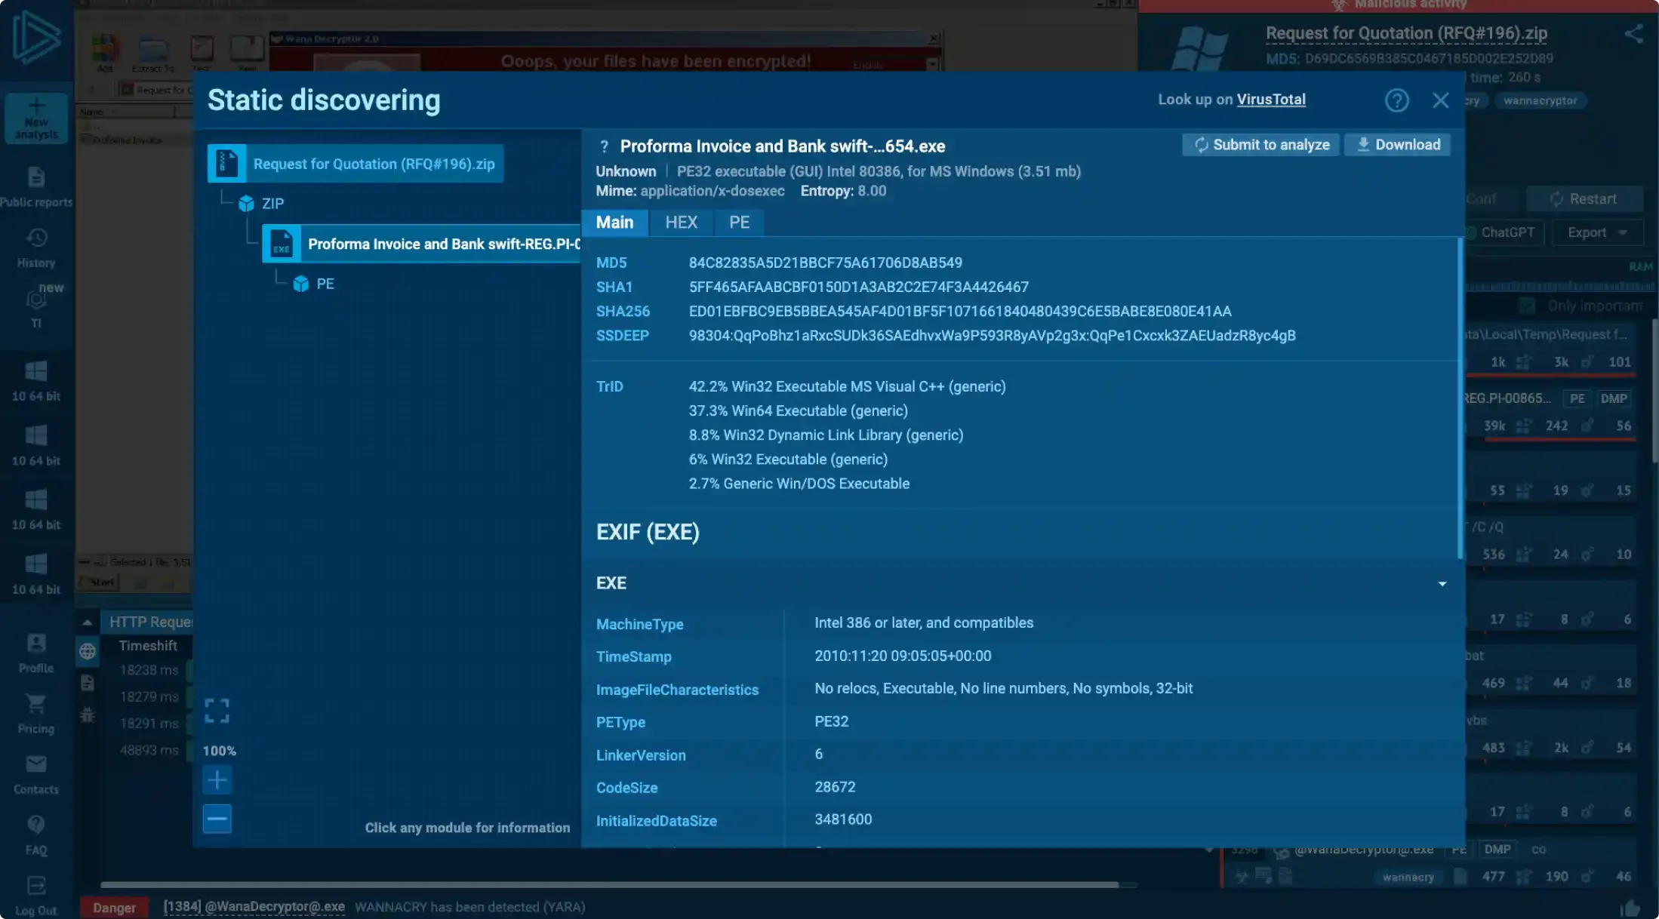Screen dimensions: 1659x919
Task: Click the fullscreen expand icon
Action: 217,711
